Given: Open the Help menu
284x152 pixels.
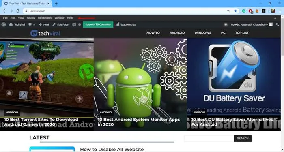Looking at the screenshot, I should [70, 18].
